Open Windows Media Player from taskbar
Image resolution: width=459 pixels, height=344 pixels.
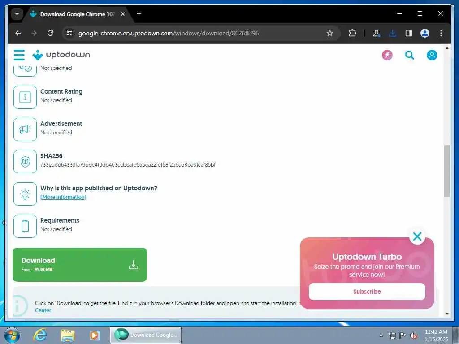coord(95,335)
